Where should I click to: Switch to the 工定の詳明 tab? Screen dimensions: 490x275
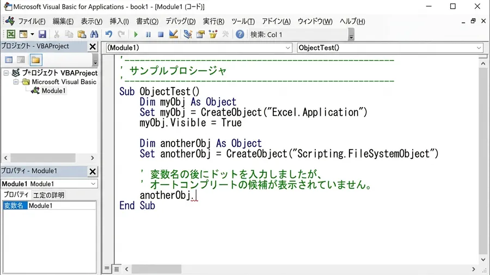coord(48,195)
